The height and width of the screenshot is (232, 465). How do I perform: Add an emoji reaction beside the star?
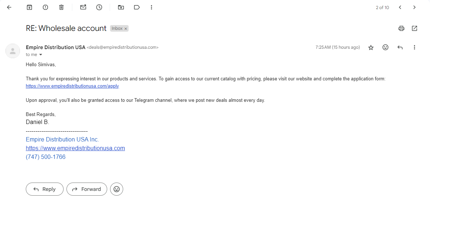click(385, 47)
